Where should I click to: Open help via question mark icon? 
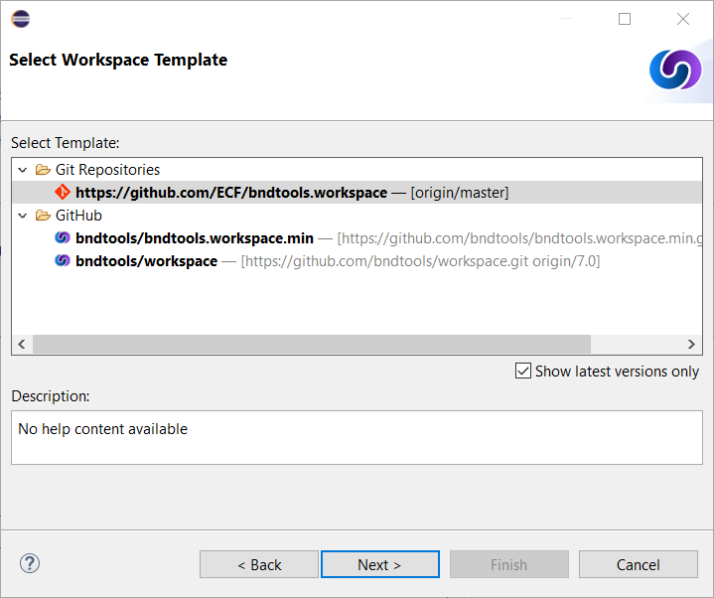(30, 563)
